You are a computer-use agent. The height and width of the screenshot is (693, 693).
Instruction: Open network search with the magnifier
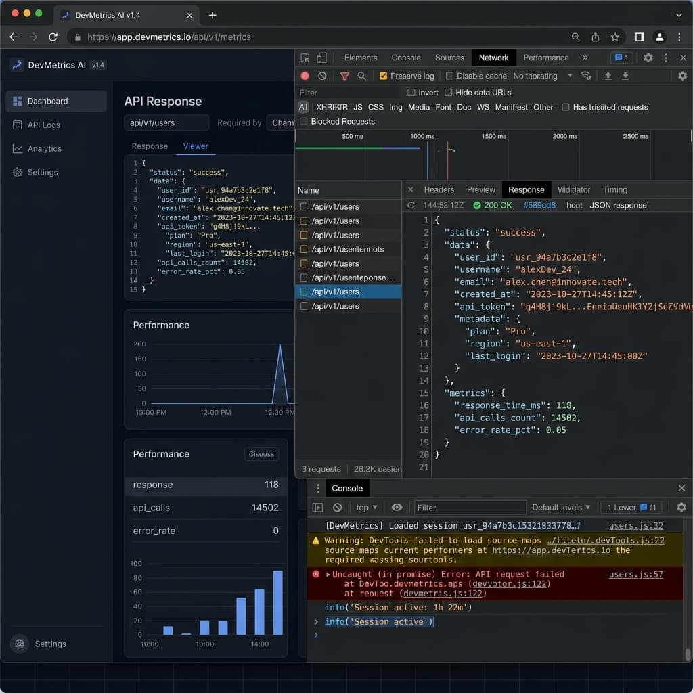(361, 76)
